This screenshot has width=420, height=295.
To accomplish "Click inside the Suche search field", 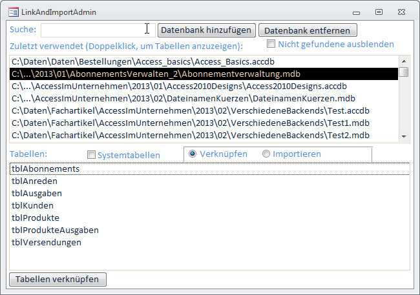I will tap(97, 30).
